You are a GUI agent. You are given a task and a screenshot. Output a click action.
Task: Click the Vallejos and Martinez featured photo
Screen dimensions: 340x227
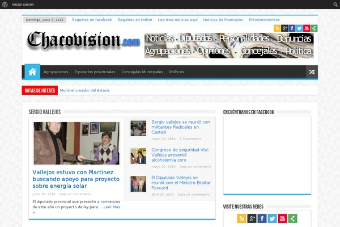(76, 143)
